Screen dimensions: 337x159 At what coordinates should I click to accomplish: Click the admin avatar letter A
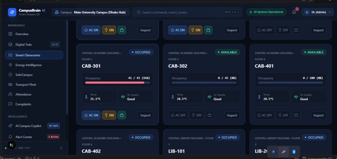[x=307, y=12]
